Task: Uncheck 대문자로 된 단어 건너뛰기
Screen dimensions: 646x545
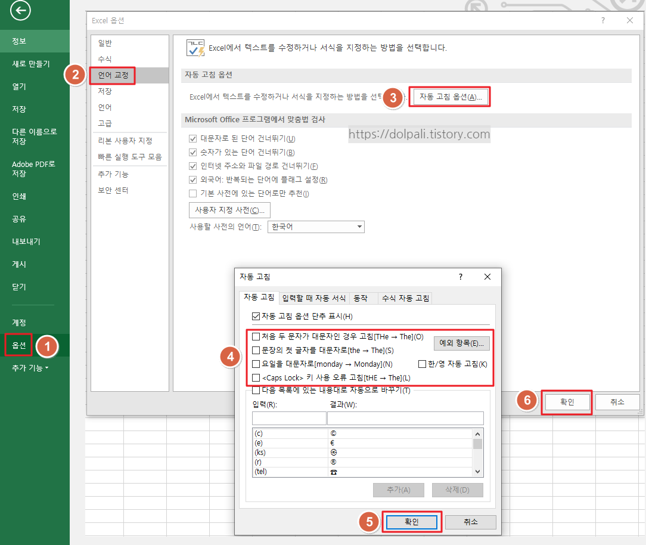Action: pyautogui.click(x=192, y=137)
